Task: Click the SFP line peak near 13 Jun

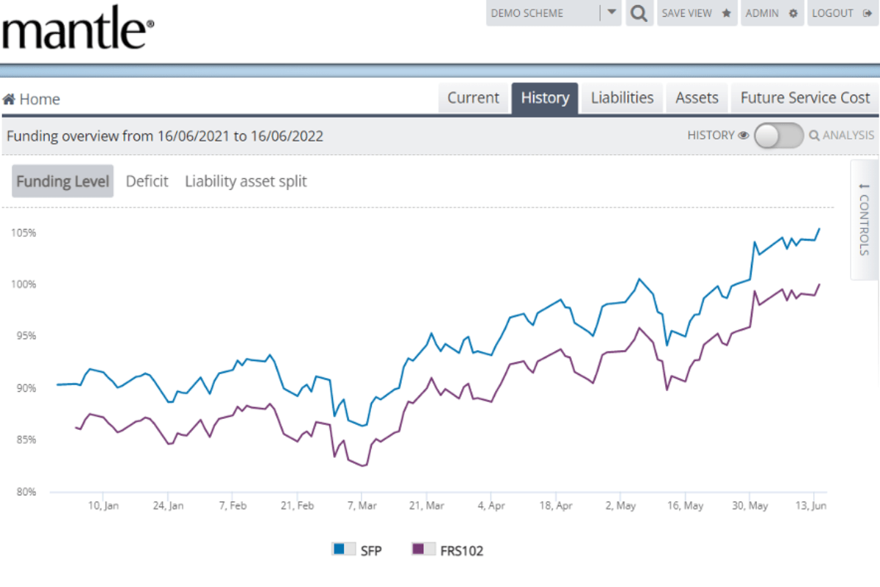Action: pyautogui.click(x=818, y=229)
